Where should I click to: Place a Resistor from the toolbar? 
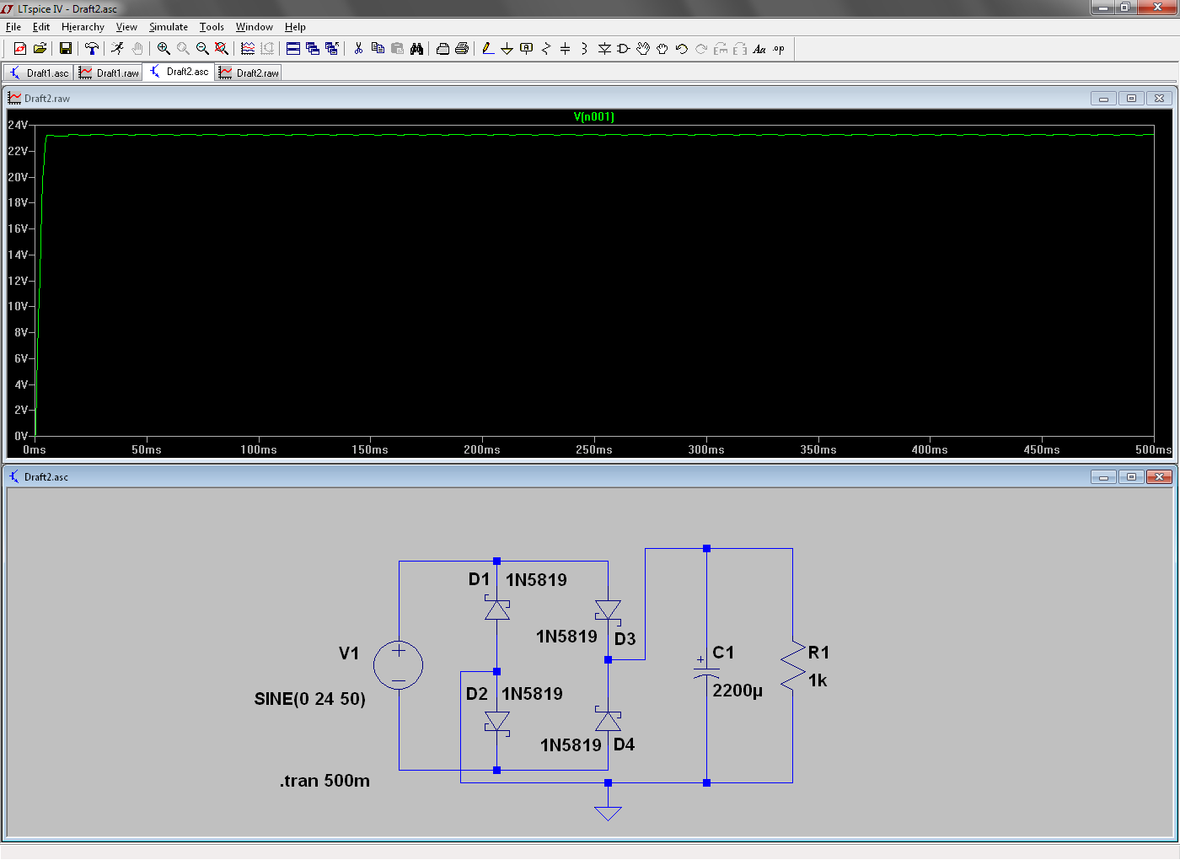tap(546, 49)
